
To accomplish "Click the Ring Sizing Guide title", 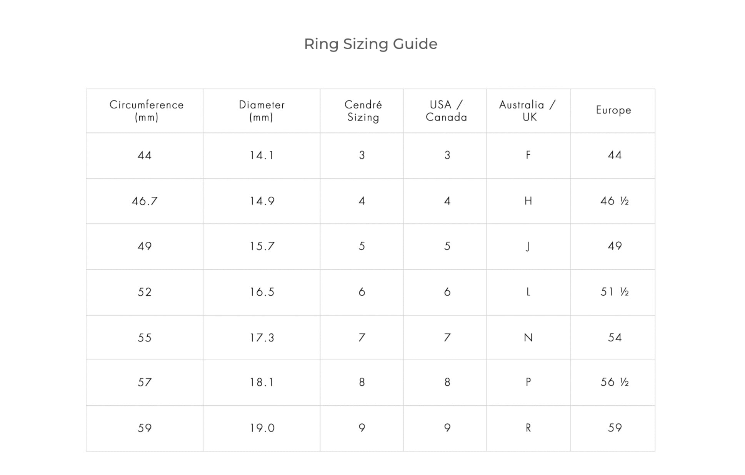I will [x=370, y=44].
